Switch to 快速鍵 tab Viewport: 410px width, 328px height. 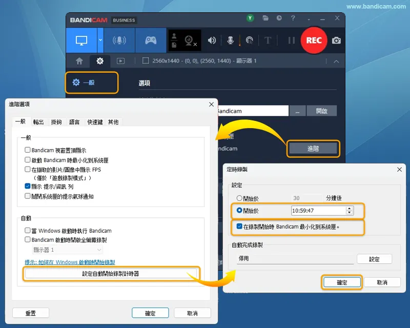click(95, 122)
